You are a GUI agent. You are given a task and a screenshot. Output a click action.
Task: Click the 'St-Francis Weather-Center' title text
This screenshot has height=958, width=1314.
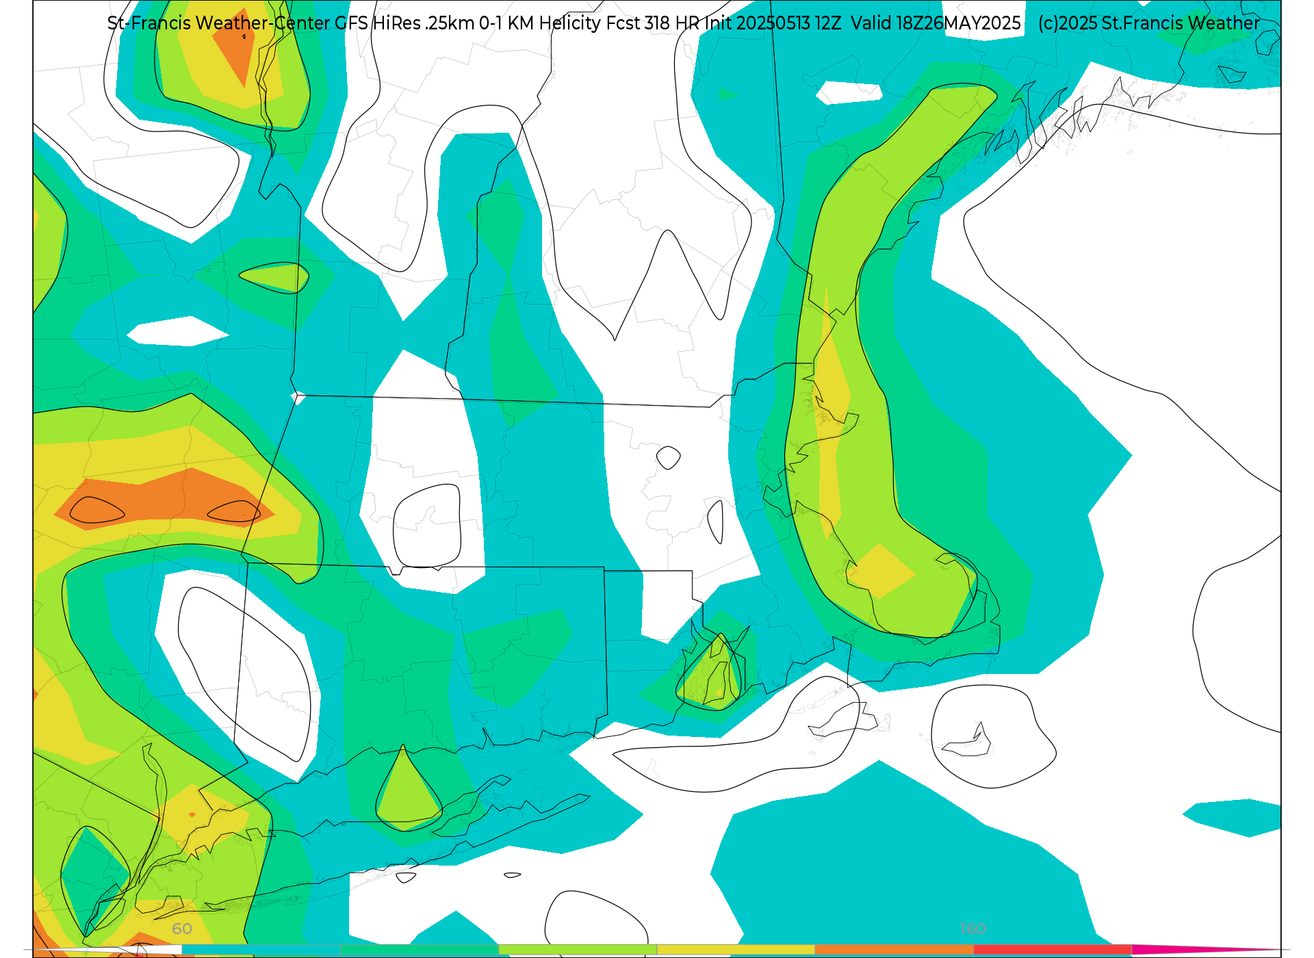point(219,23)
